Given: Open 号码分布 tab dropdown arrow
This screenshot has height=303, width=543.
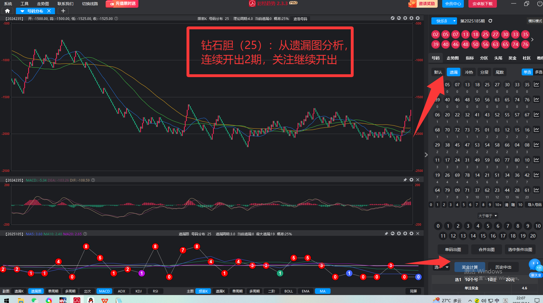Looking at the screenshot, I should [x=22, y=11].
